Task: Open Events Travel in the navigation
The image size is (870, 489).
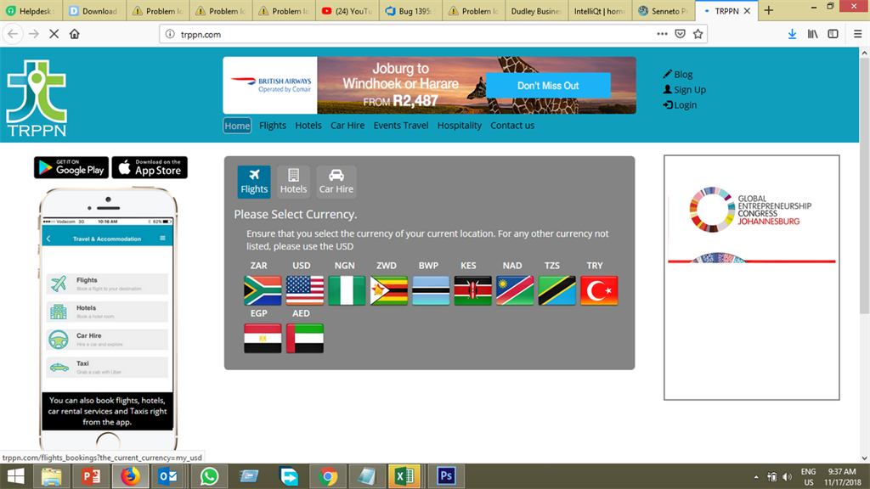Action: pos(401,126)
